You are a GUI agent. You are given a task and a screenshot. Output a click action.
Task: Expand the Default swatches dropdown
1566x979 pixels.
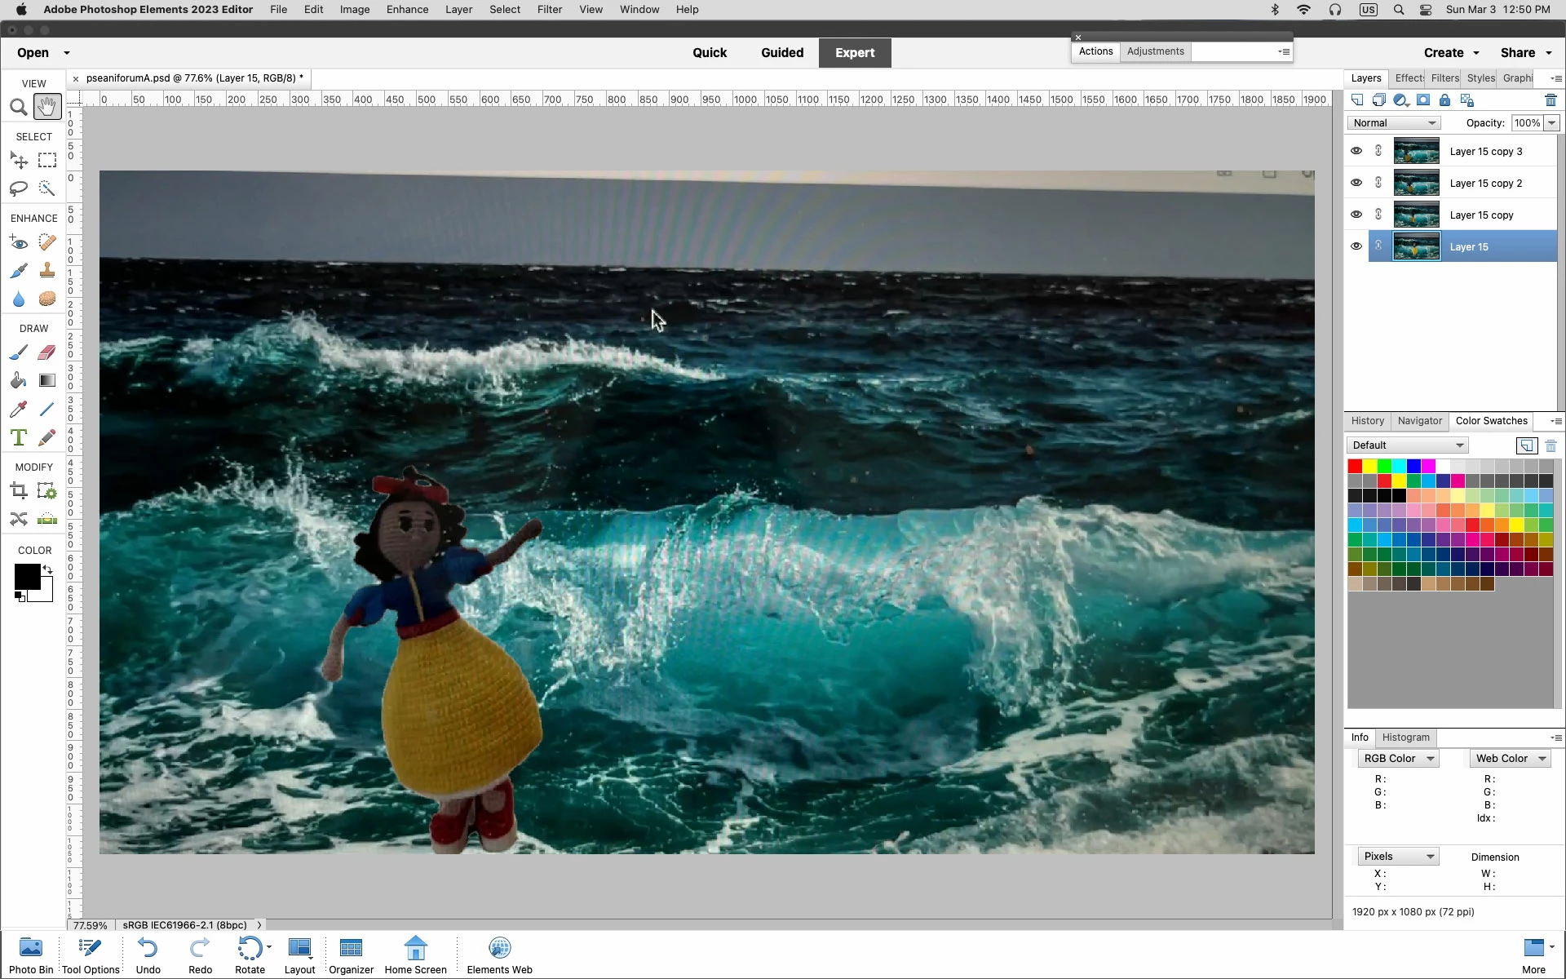(x=1407, y=445)
